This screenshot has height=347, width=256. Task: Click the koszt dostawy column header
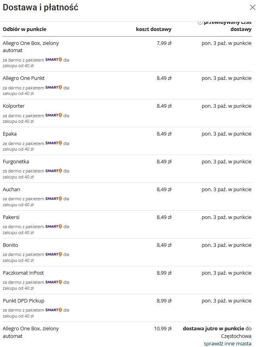tap(154, 29)
